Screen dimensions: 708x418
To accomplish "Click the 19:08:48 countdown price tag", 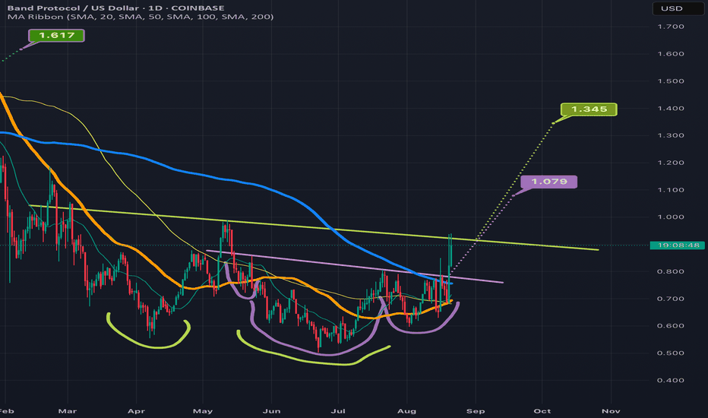I will coord(678,245).
